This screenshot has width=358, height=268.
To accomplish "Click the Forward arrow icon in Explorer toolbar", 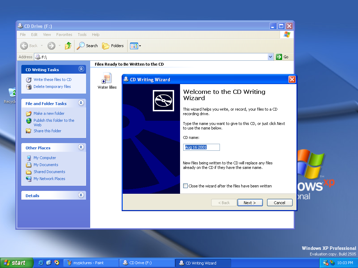I will [x=51, y=46].
